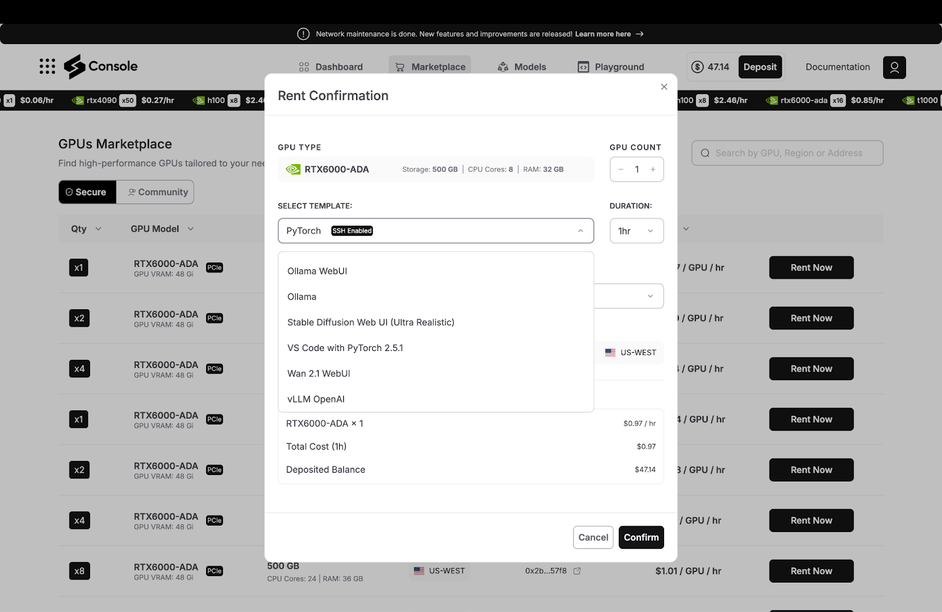
Task: Open Playground tab
Action: pyautogui.click(x=611, y=67)
